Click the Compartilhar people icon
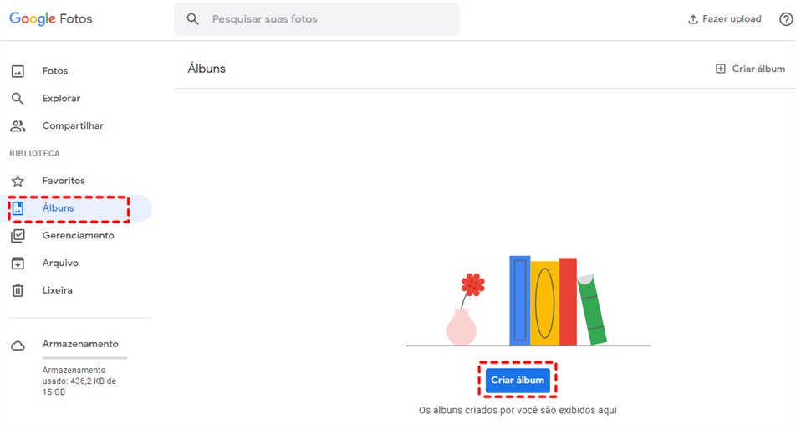Viewport: 796px width, 430px height. click(18, 126)
